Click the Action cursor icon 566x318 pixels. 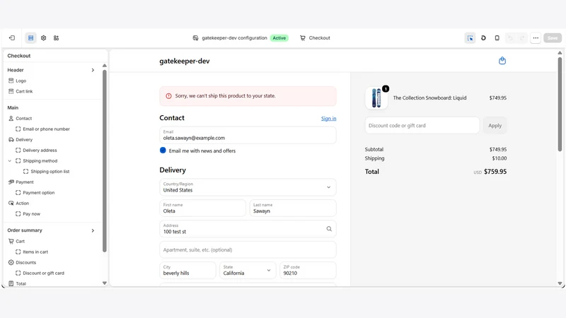click(11, 203)
